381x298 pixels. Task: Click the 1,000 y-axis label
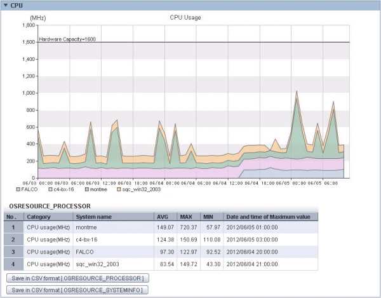click(x=29, y=93)
